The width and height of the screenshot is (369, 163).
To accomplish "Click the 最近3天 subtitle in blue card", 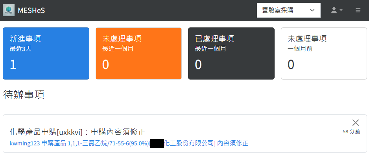I will (x=20, y=49).
